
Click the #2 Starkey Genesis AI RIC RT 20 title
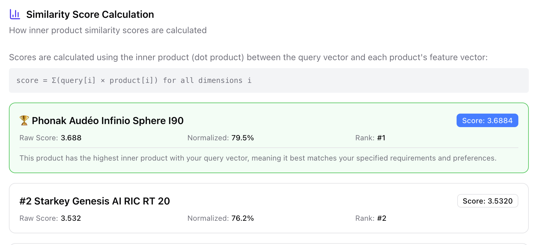[95, 201]
